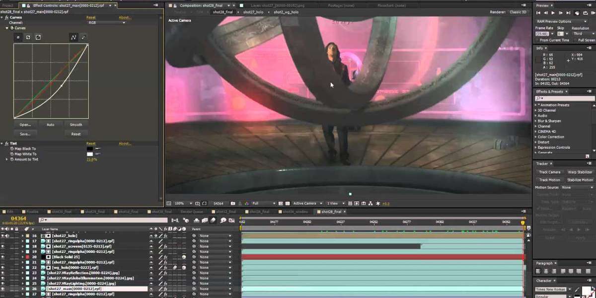The height and width of the screenshot is (298, 596).
Task: Toggle visibility of shot27_screens layer 18
Action: tap(3, 246)
